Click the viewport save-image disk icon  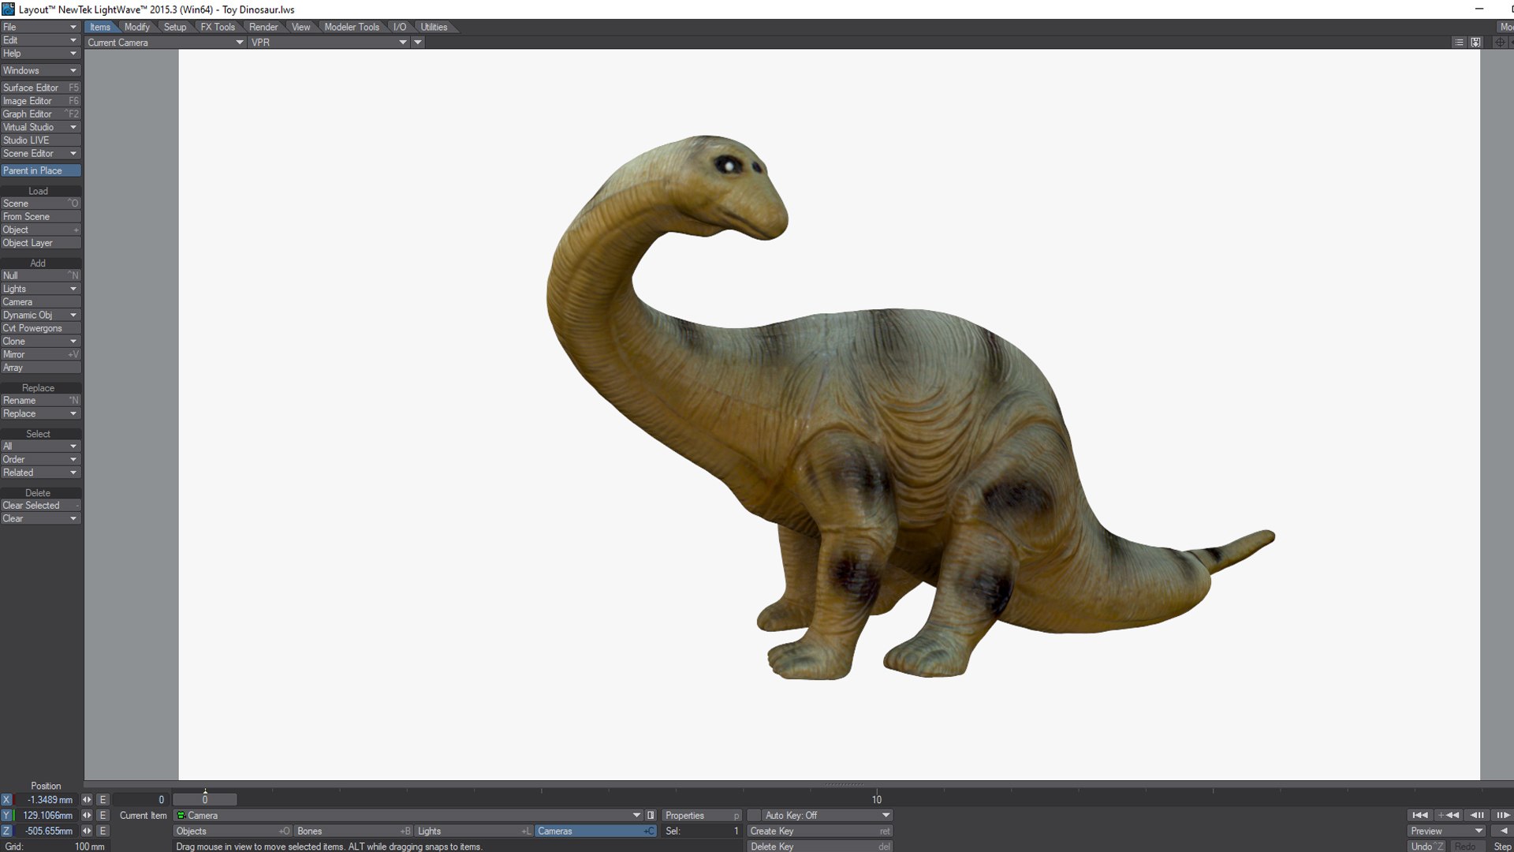pyautogui.click(x=1476, y=43)
